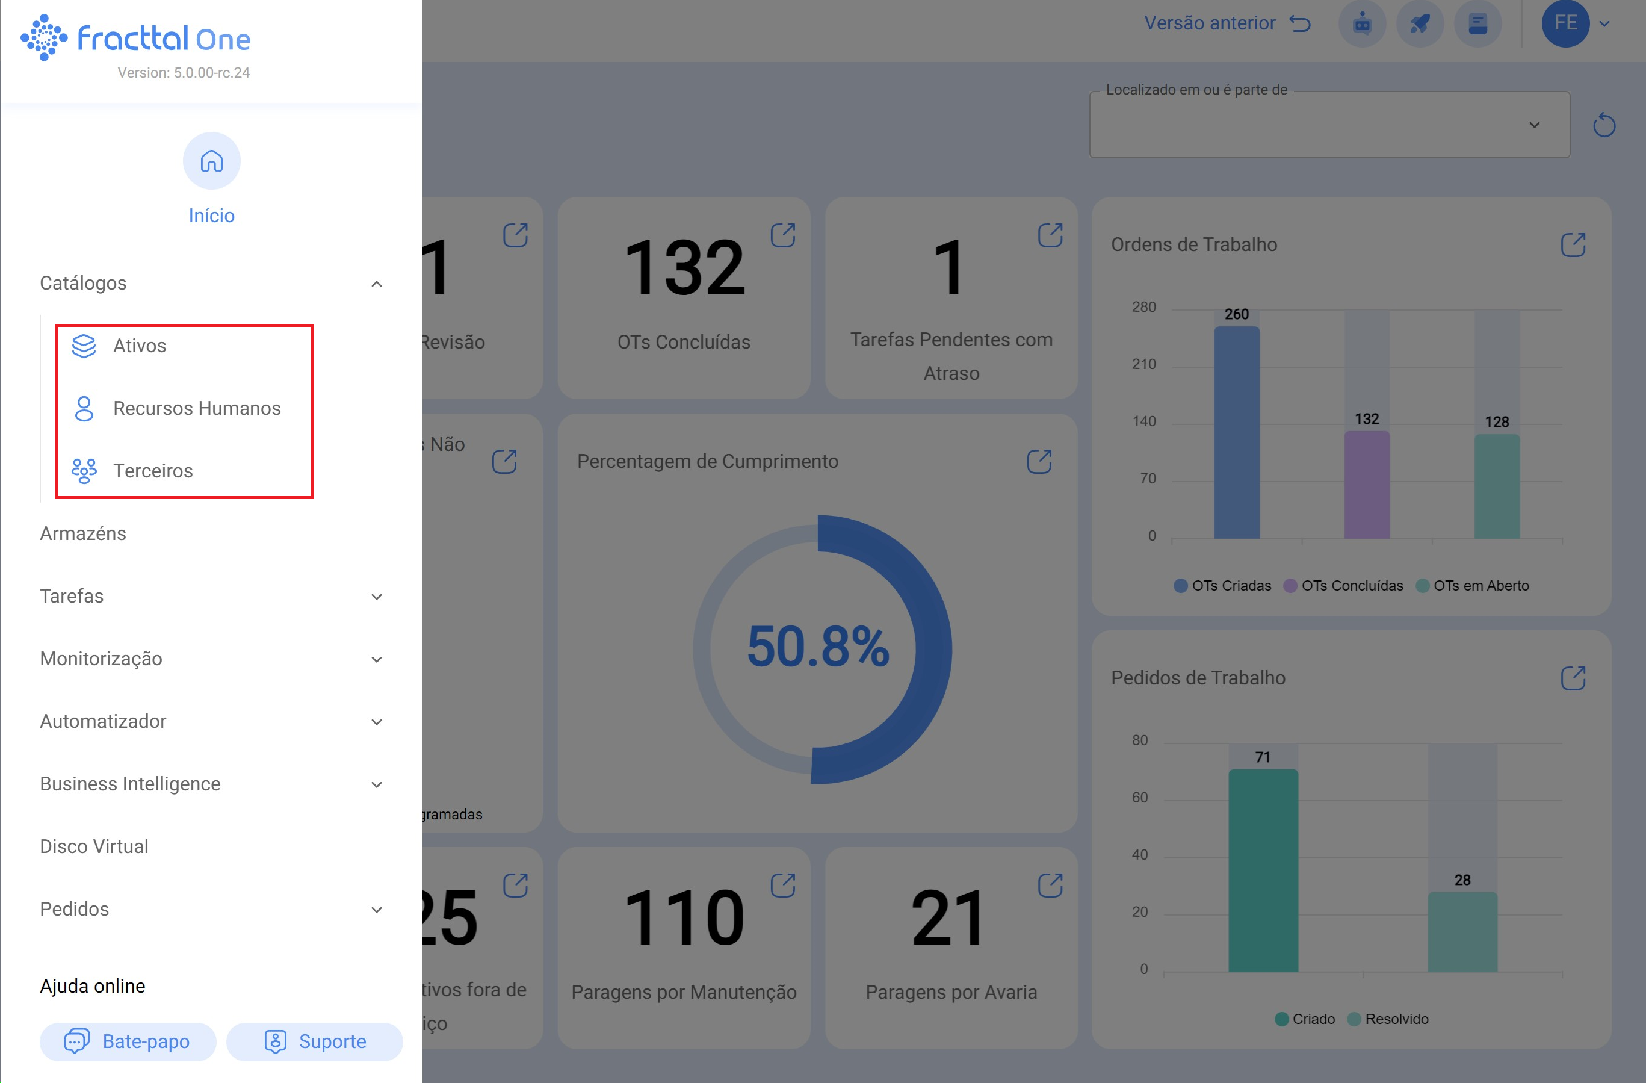Click the rocket icon in header
The image size is (1646, 1083).
[1419, 23]
